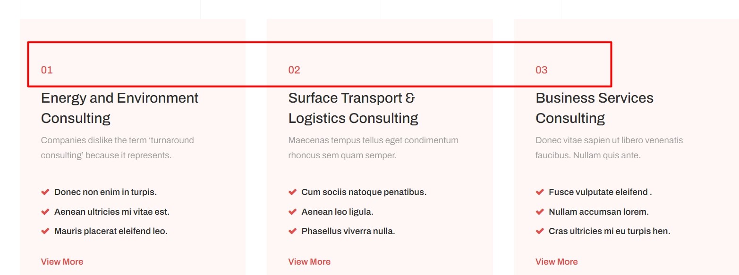739x275 pixels.
Task: Click the "Energy and Environment Consulting" heading
Action: (119, 108)
